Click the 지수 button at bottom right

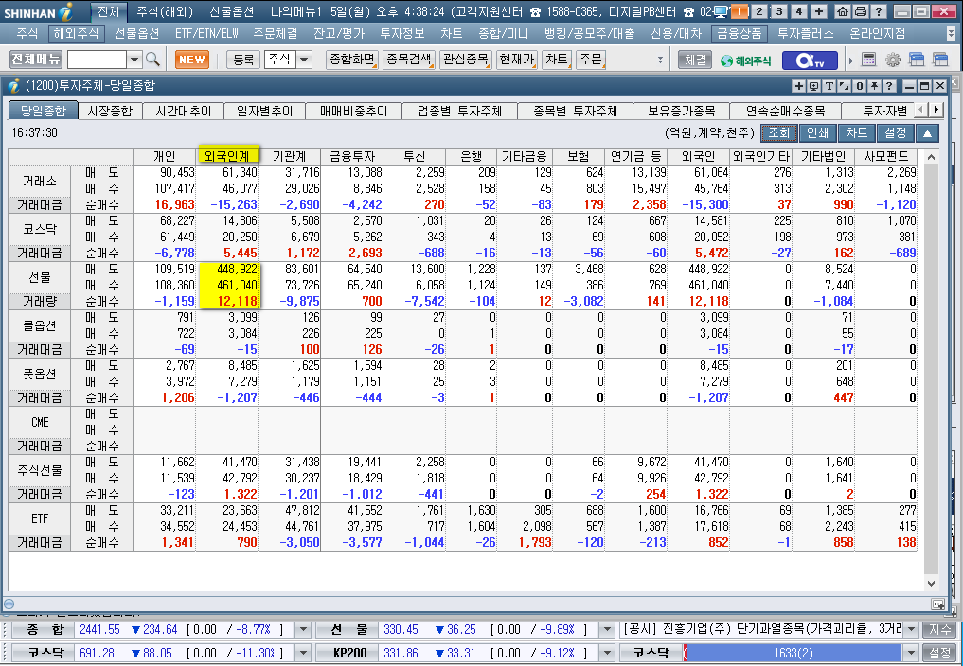point(939,629)
